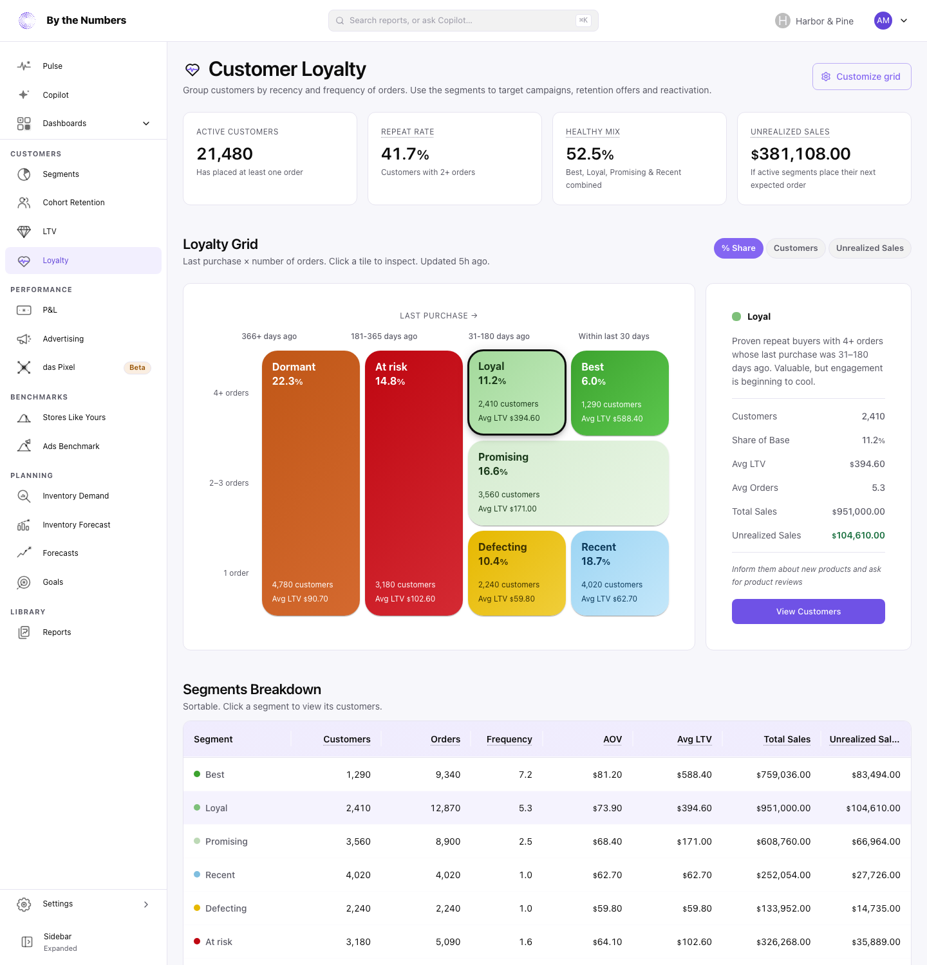Expand Settings submenu arrow

pos(146,905)
